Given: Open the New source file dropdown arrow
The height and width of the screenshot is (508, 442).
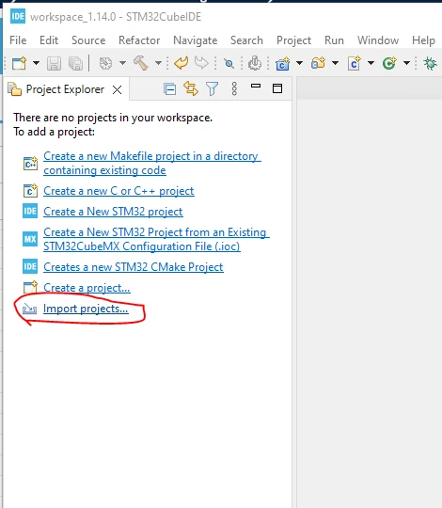Looking at the screenshot, I should click(x=371, y=63).
